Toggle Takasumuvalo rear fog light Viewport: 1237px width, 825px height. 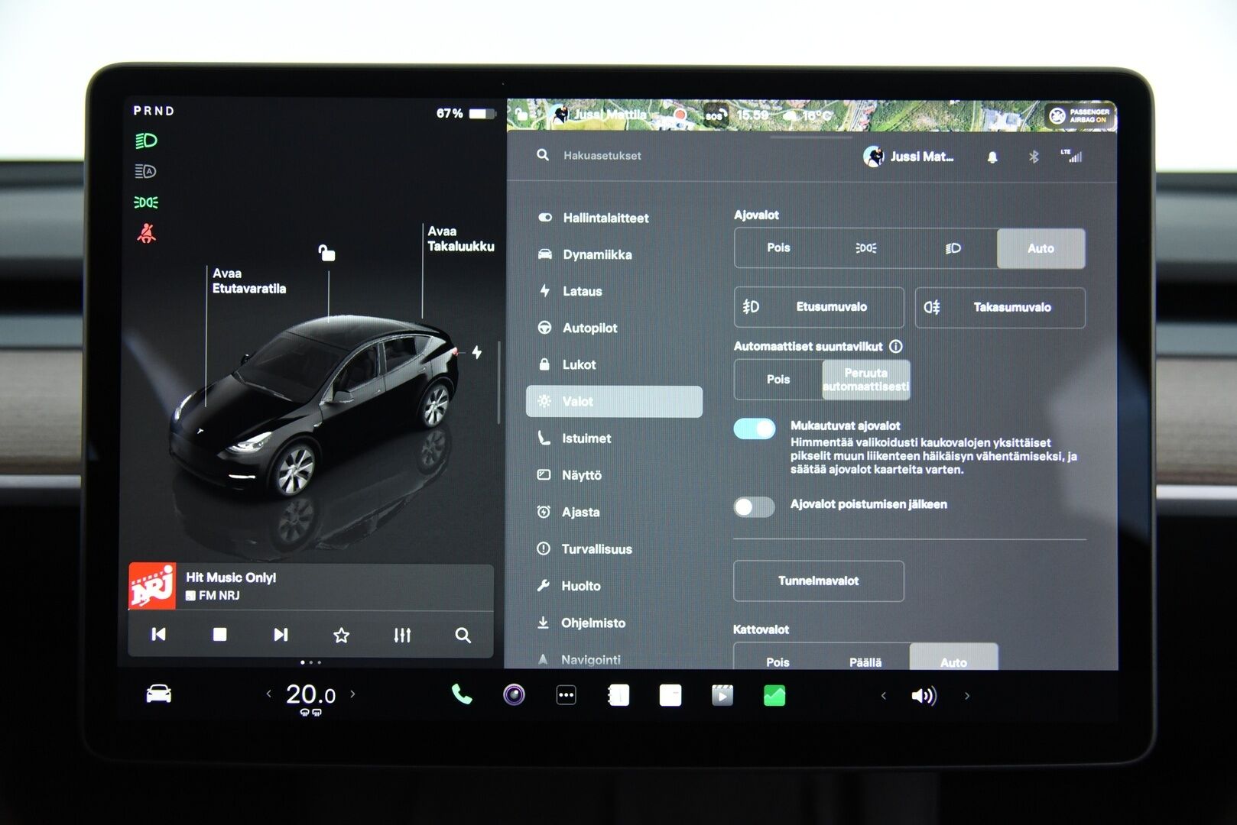pyautogui.click(x=1000, y=307)
